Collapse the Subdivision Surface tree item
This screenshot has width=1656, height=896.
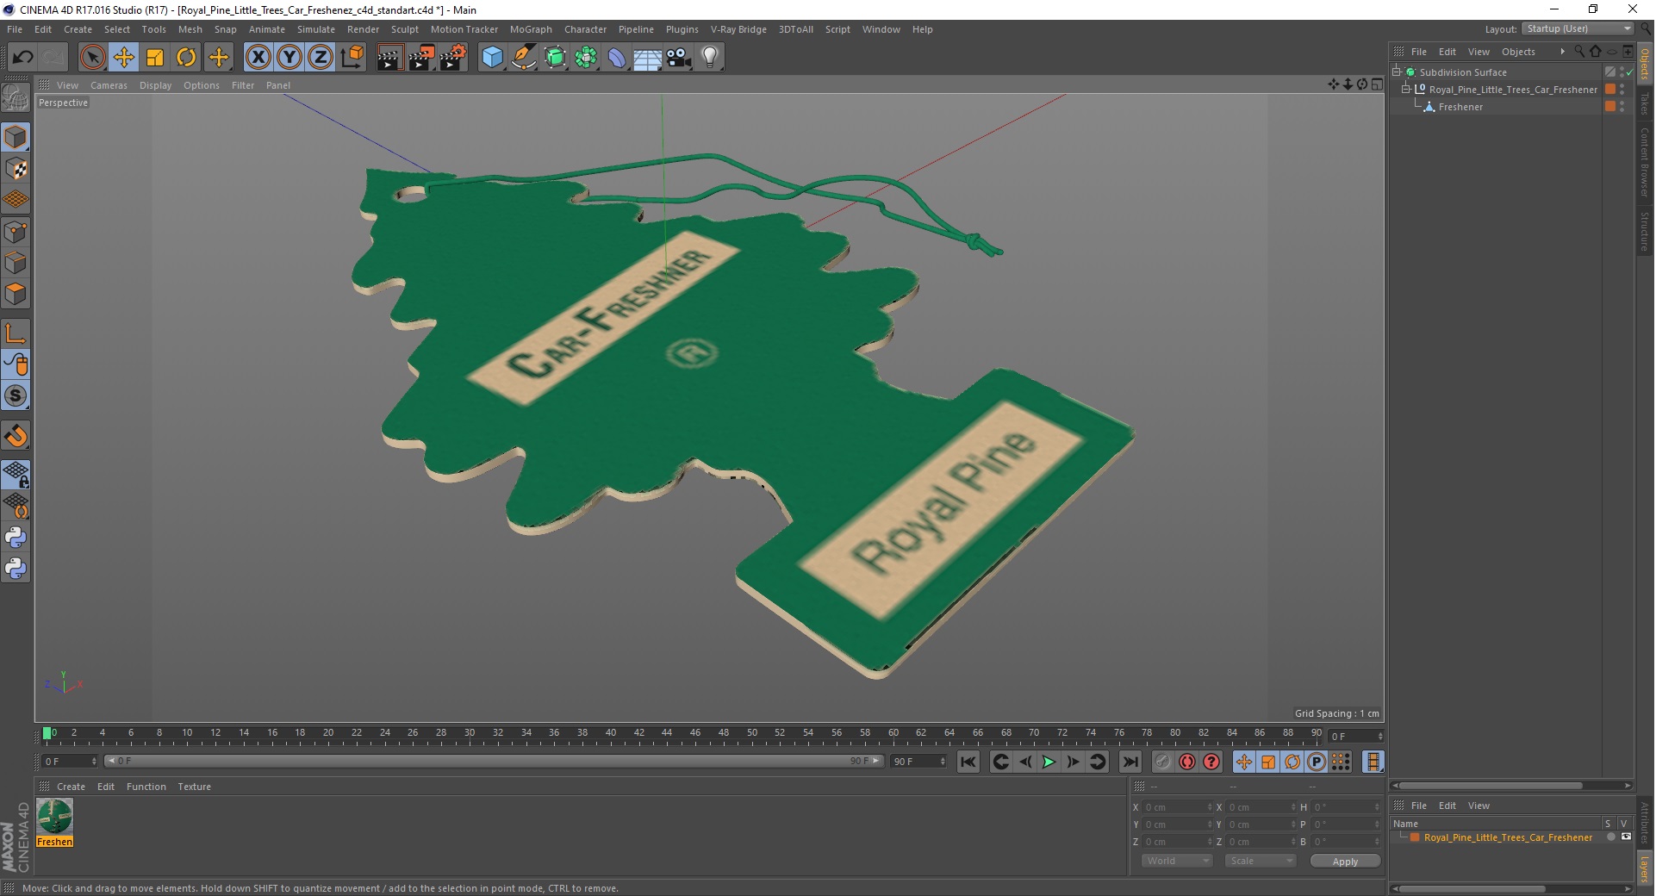point(1397,72)
